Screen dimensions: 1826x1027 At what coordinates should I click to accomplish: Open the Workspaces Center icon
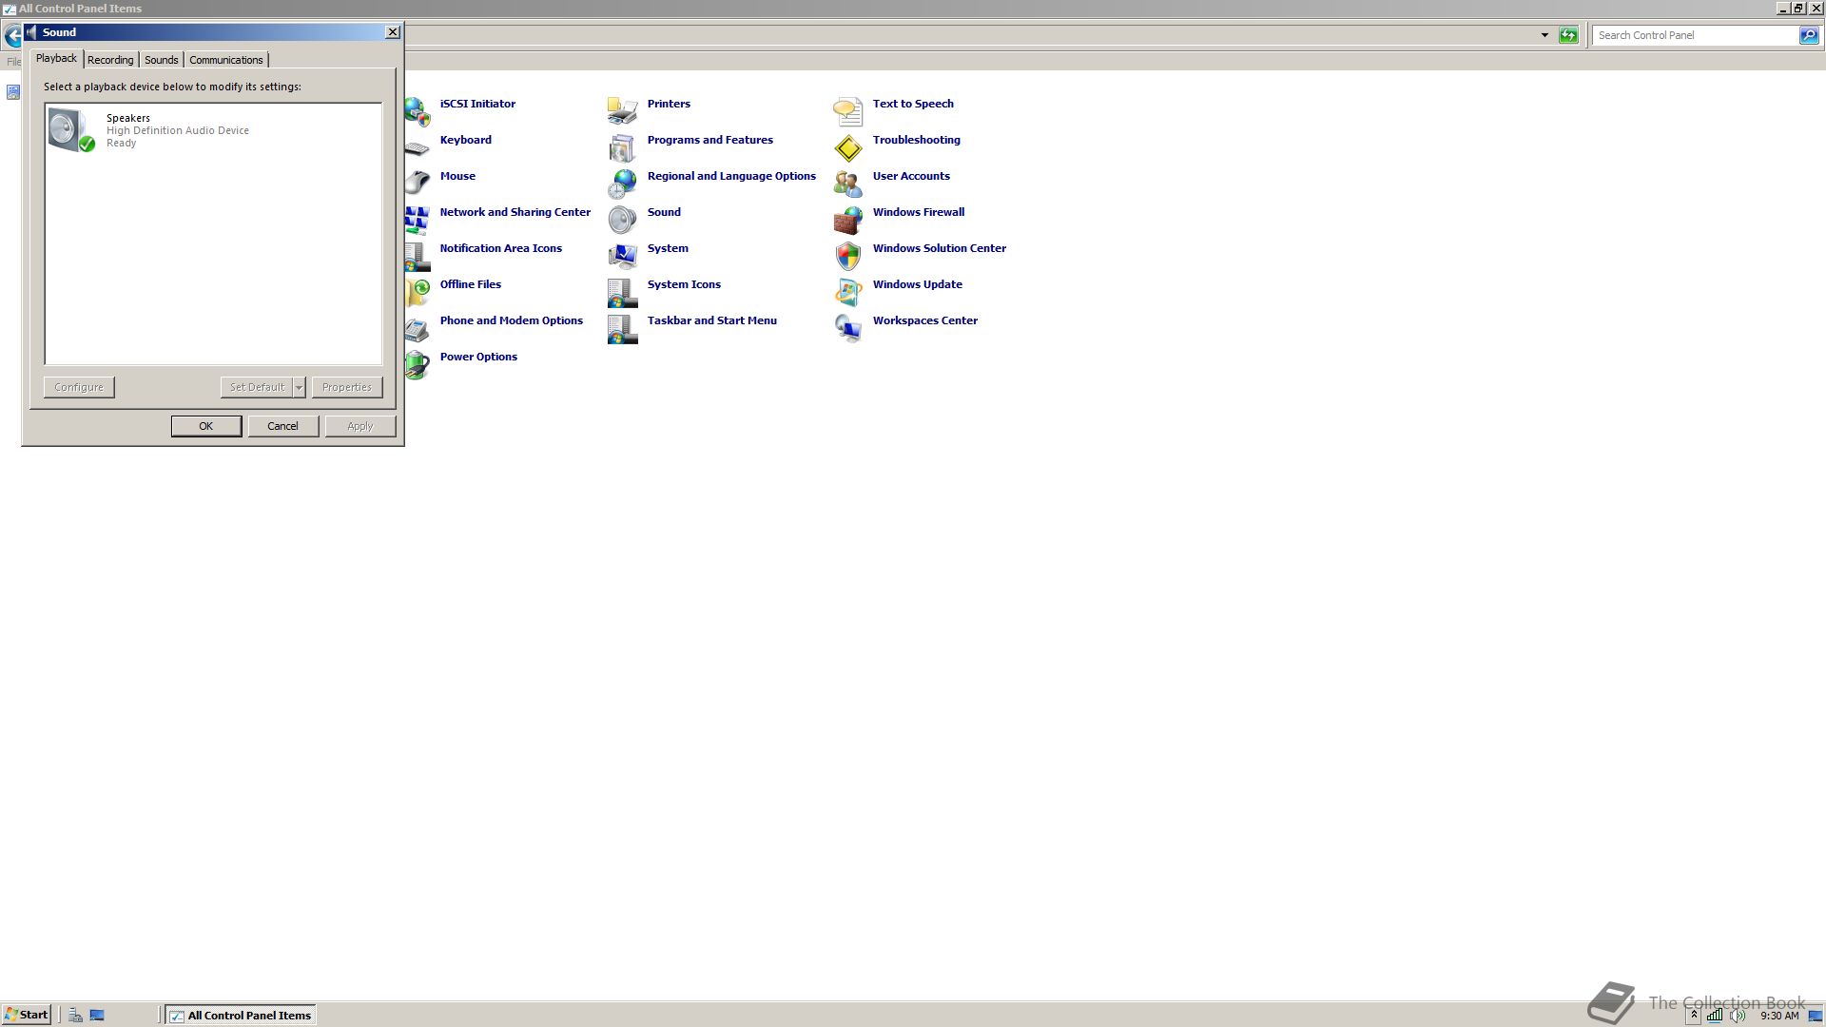[848, 328]
